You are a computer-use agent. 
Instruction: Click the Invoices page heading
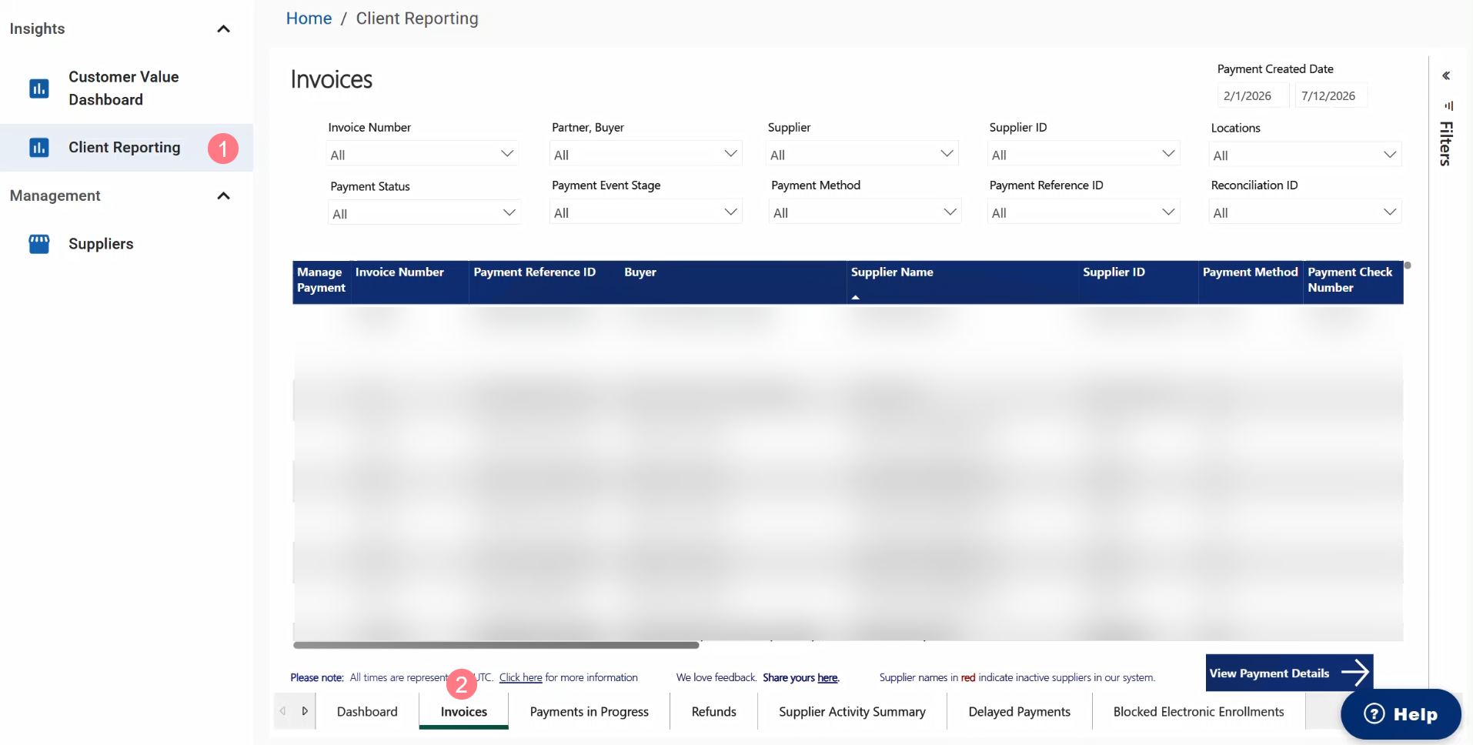(x=332, y=79)
